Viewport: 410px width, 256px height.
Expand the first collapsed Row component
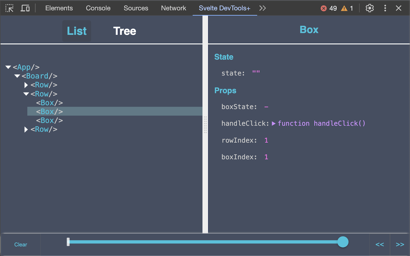(26, 85)
